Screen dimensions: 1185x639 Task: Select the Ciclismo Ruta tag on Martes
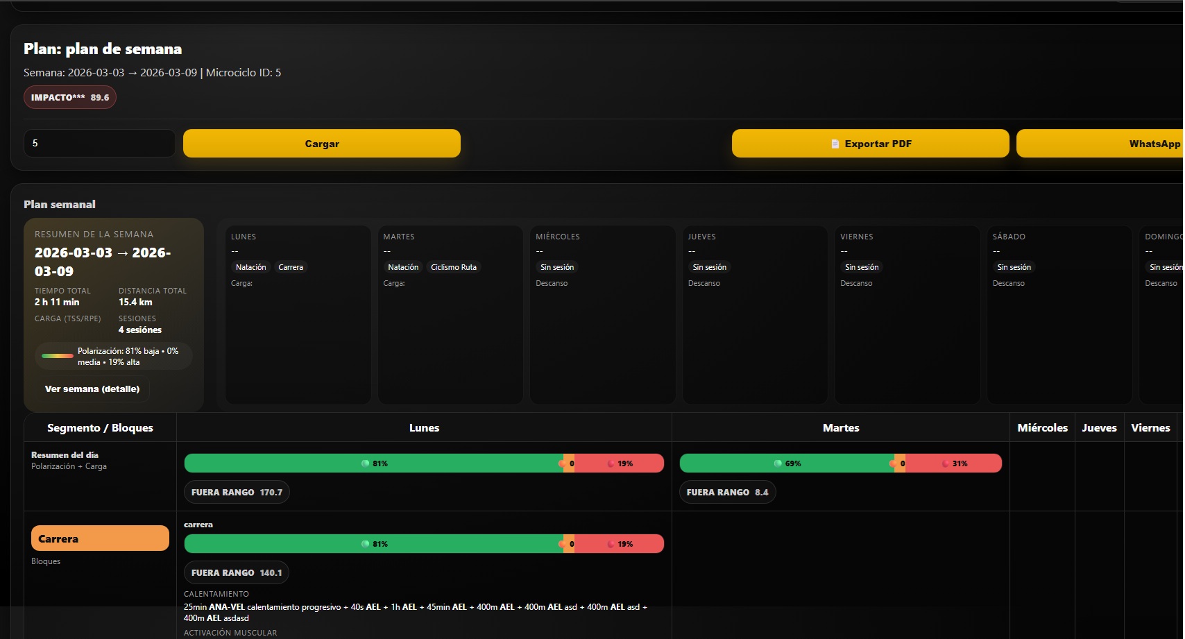tap(453, 267)
